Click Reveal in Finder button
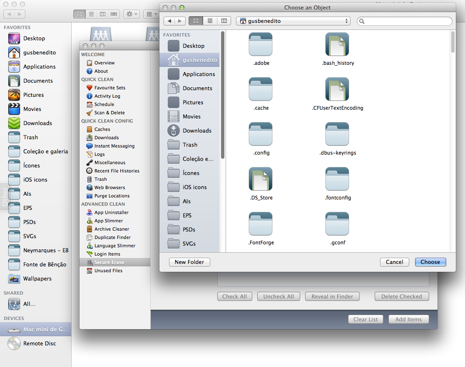The height and width of the screenshot is (367, 465). click(x=332, y=296)
